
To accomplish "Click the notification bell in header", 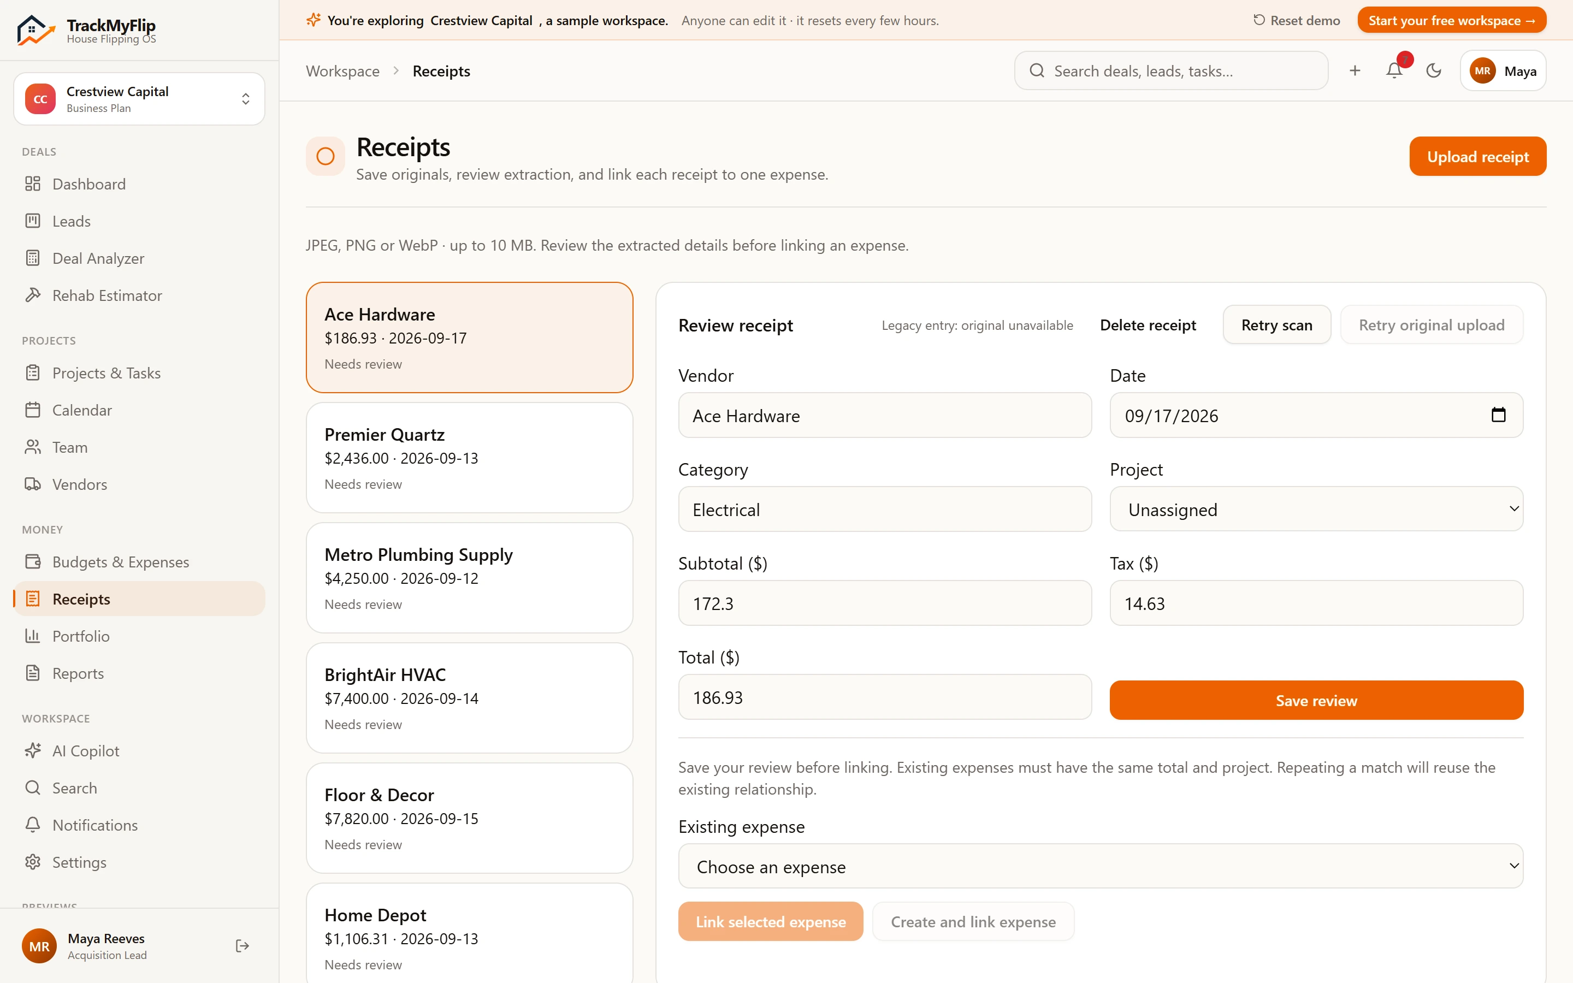I will (x=1394, y=70).
